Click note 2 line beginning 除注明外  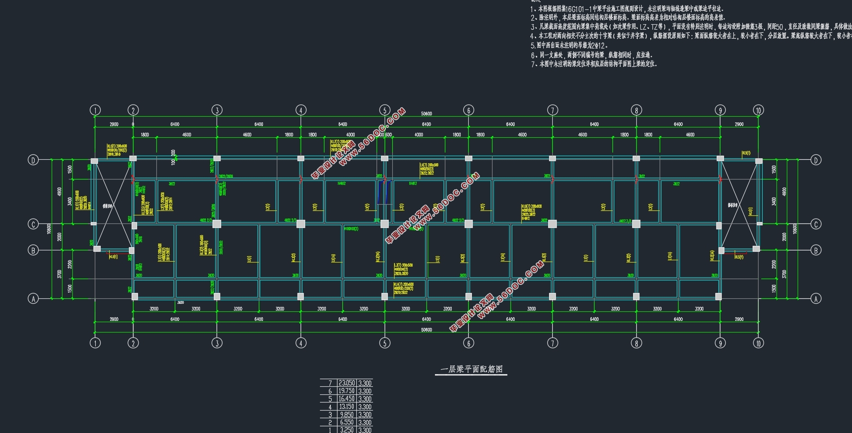[628, 17]
